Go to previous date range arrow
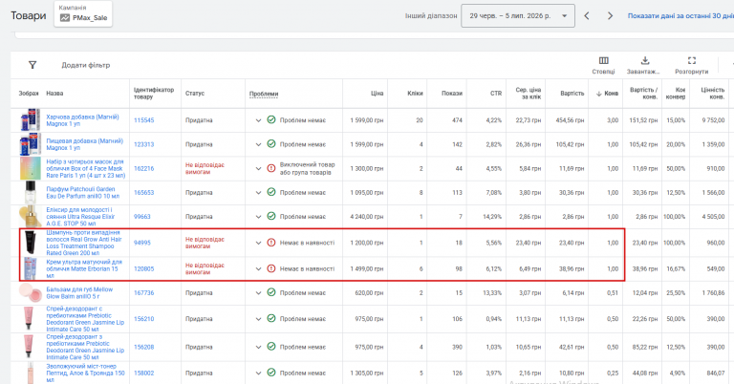 pyautogui.click(x=587, y=16)
